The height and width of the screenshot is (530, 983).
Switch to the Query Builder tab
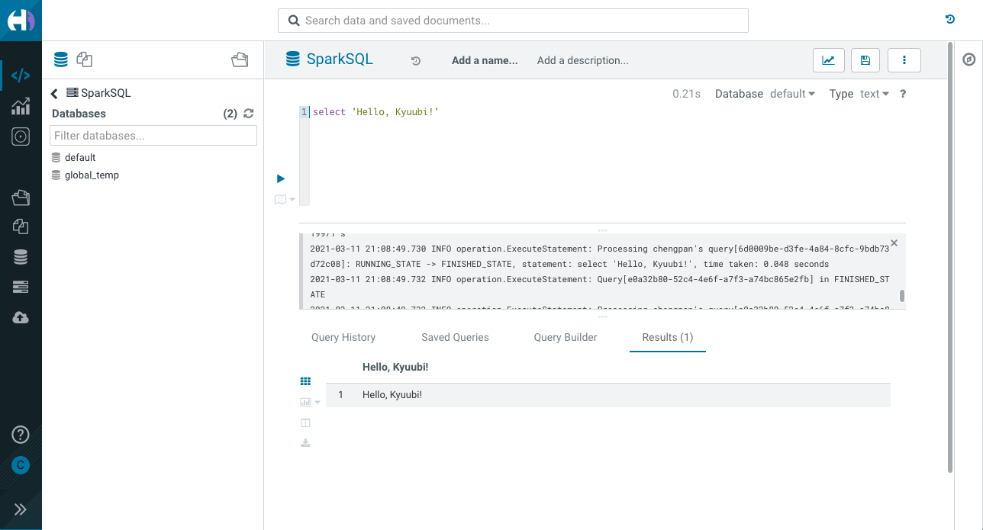pos(566,337)
